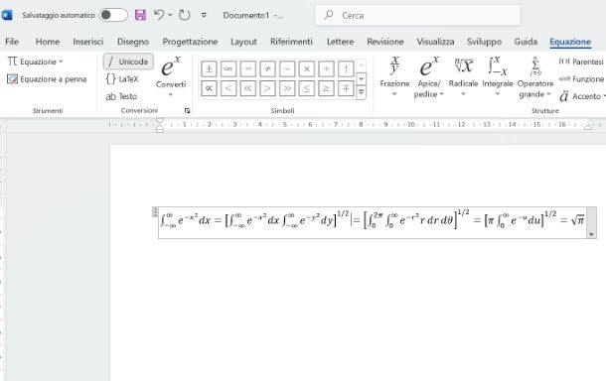
Task: Open the File menu tab
Action: pyautogui.click(x=12, y=42)
